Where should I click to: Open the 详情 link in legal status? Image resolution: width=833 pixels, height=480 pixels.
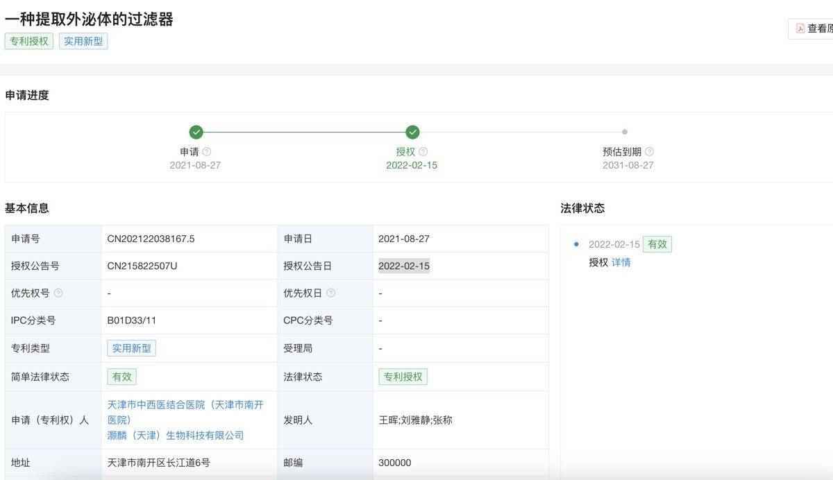621,262
